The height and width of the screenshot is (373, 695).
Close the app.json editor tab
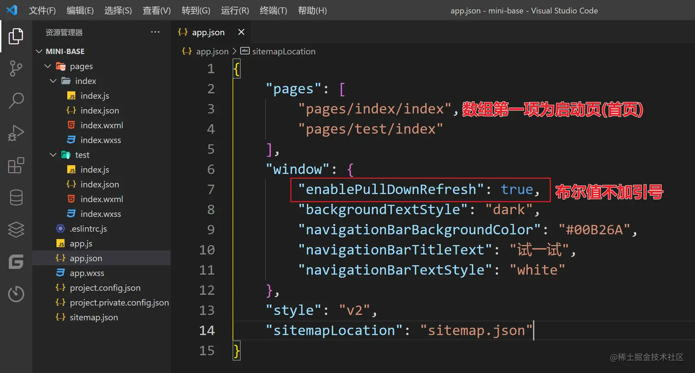241,32
